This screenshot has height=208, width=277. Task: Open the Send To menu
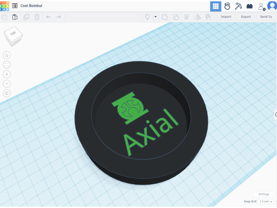(x=266, y=17)
